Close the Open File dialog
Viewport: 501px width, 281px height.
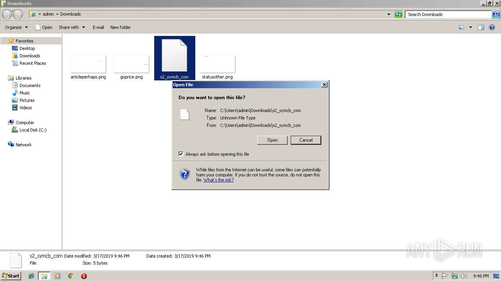[324, 85]
